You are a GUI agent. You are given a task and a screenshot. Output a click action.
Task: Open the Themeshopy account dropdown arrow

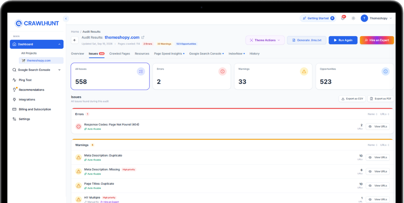pyautogui.click(x=391, y=18)
